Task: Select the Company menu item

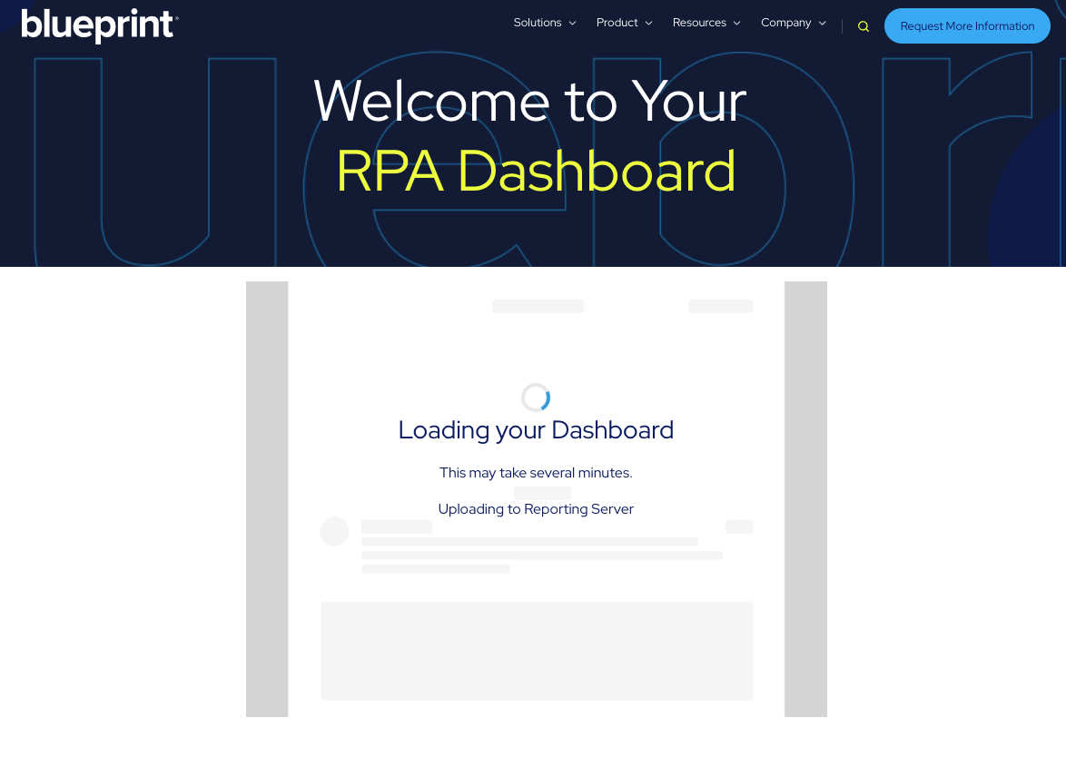Action: pos(785,23)
